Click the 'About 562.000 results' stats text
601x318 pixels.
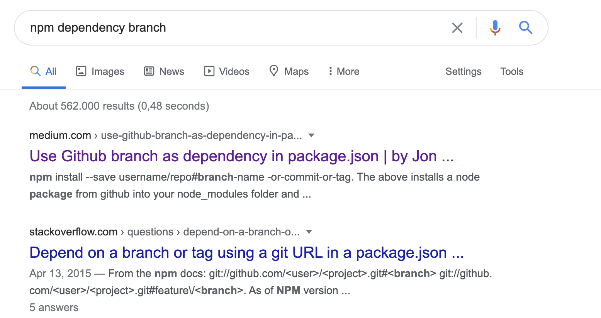pyautogui.click(x=119, y=106)
